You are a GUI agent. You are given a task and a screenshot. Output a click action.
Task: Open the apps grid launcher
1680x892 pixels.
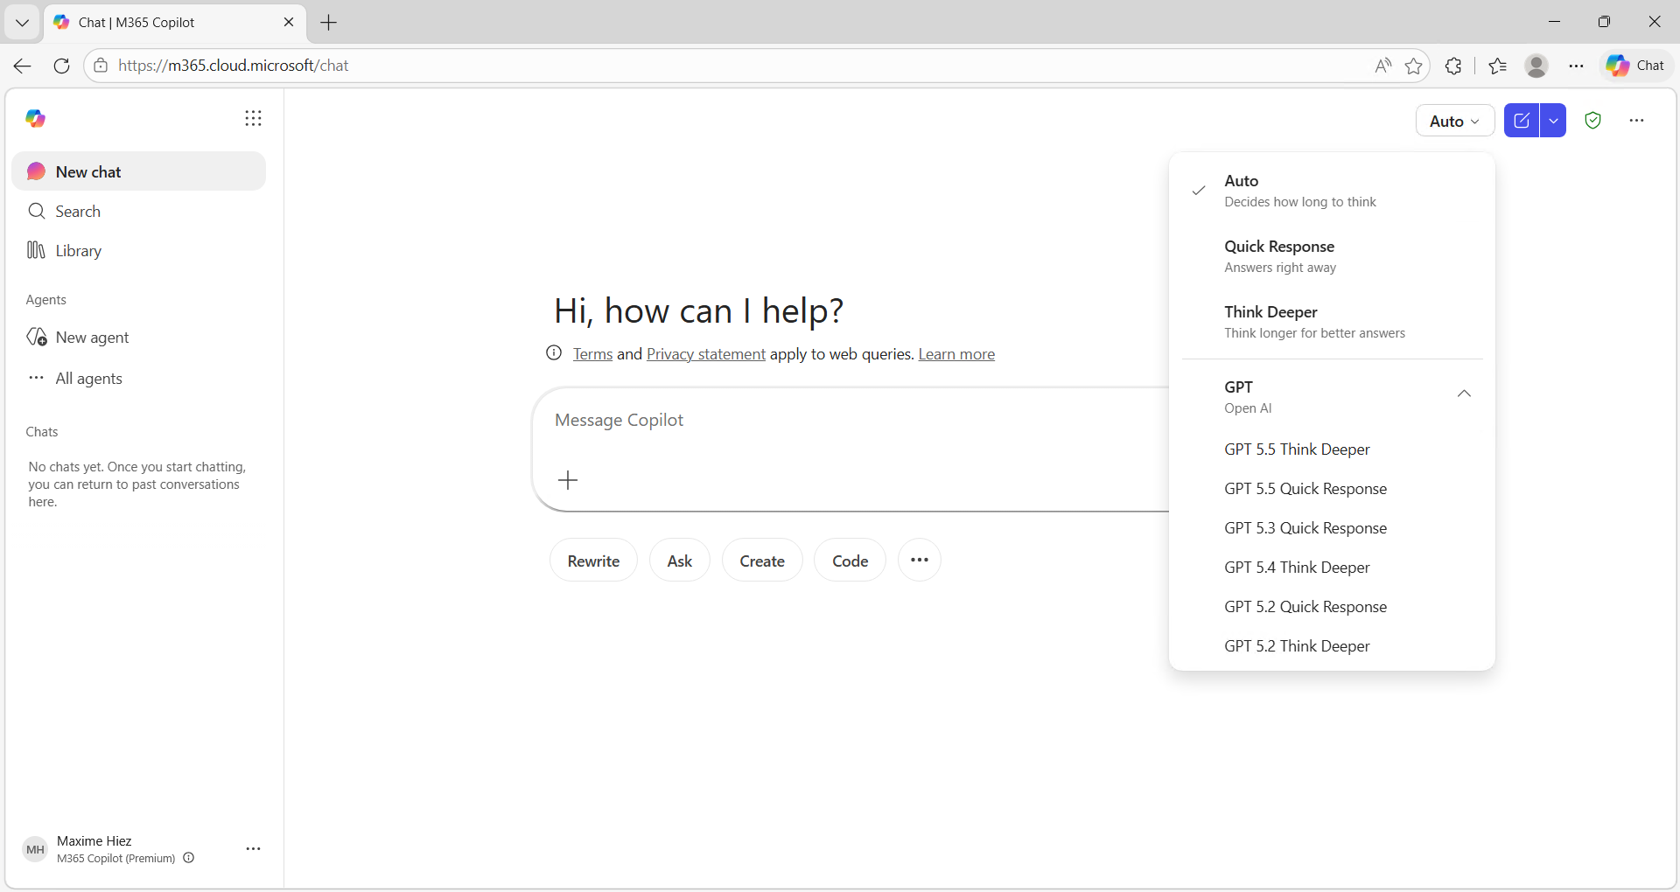[x=253, y=118]
